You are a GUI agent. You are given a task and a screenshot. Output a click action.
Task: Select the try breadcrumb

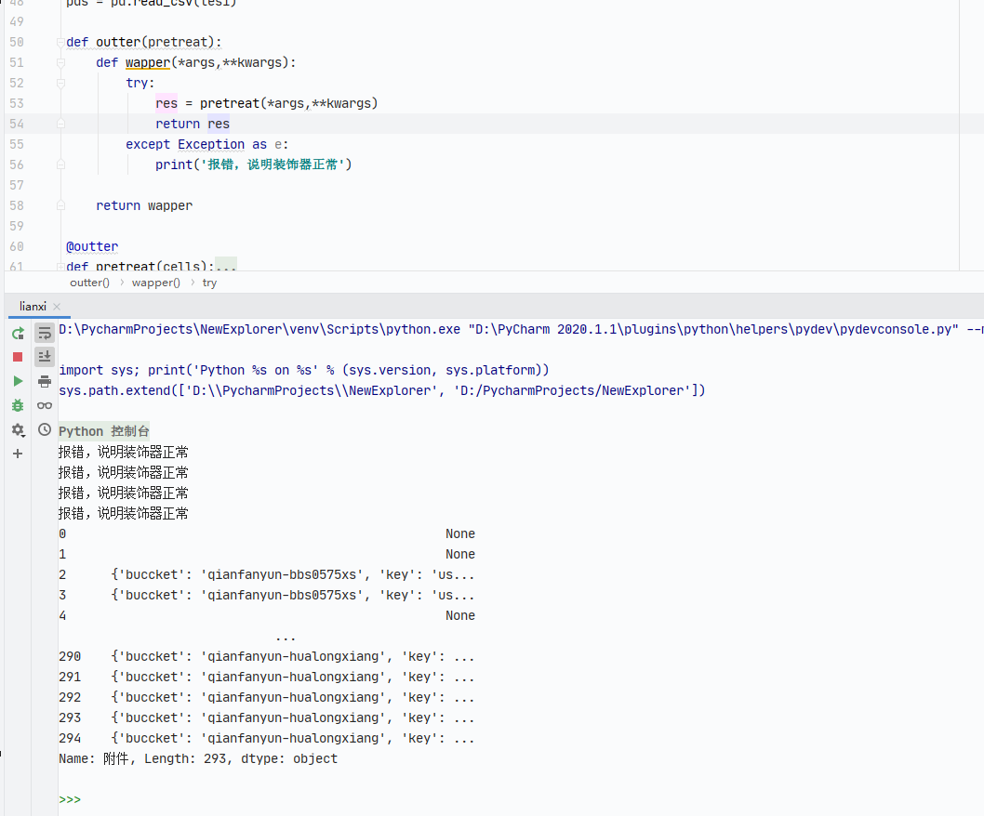pyautogui.click(x=209, y=283)
